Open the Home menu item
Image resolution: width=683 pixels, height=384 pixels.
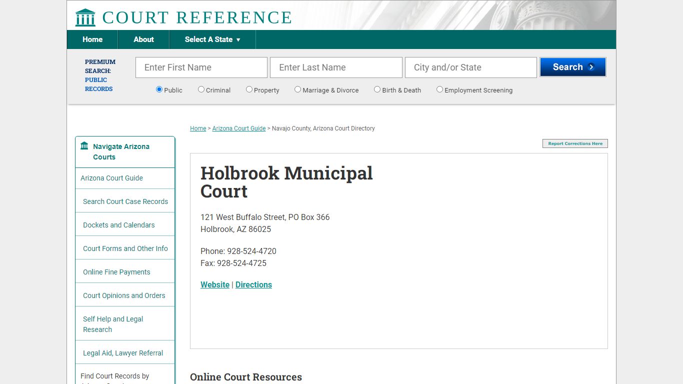click(92, 39)
